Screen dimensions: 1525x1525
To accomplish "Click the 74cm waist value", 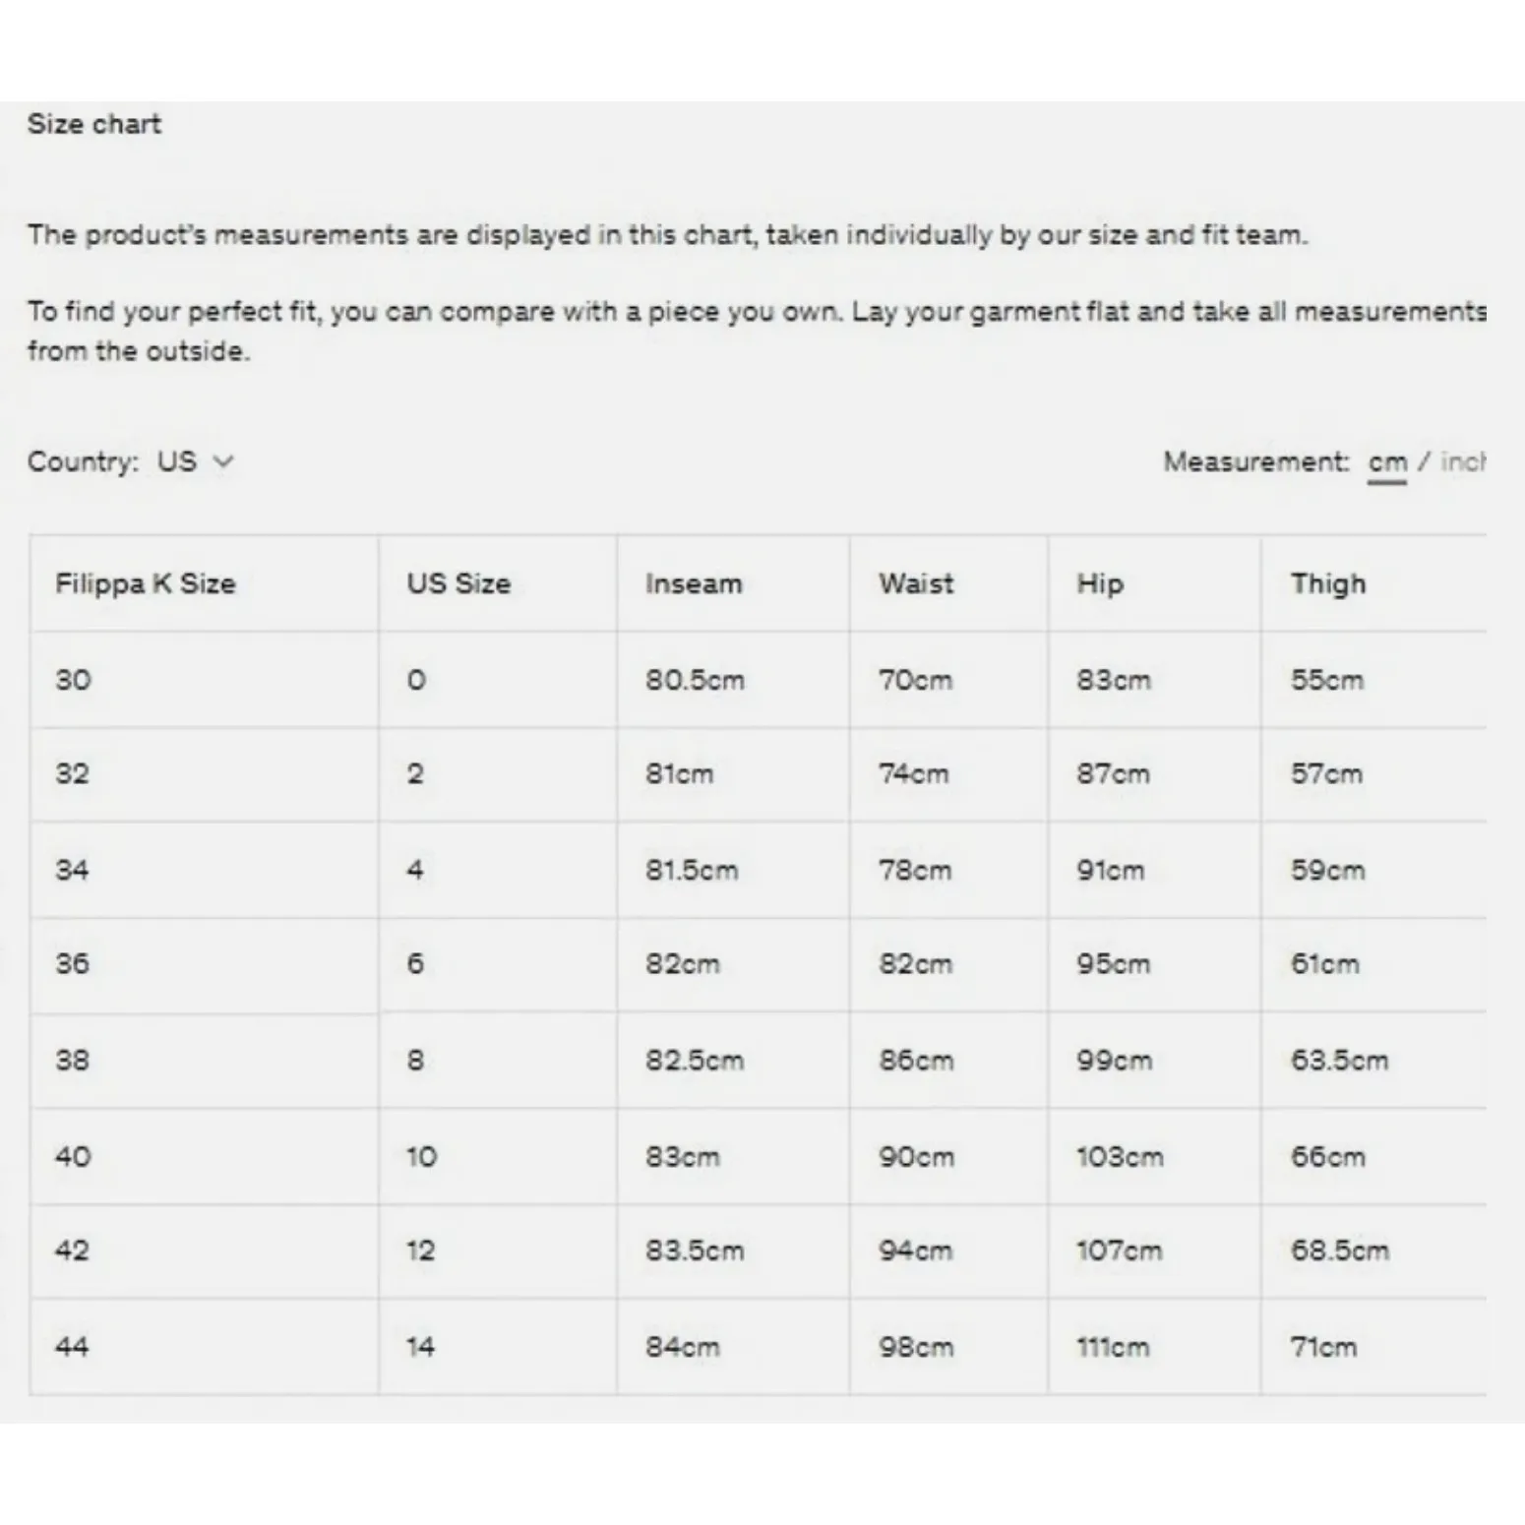I will point(914,773).
